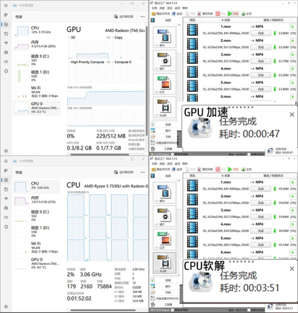Click 输出文件夹 in GPU 加速 Format Factory toolbar
Screen dimensions: 298x313
coord(161,14)
